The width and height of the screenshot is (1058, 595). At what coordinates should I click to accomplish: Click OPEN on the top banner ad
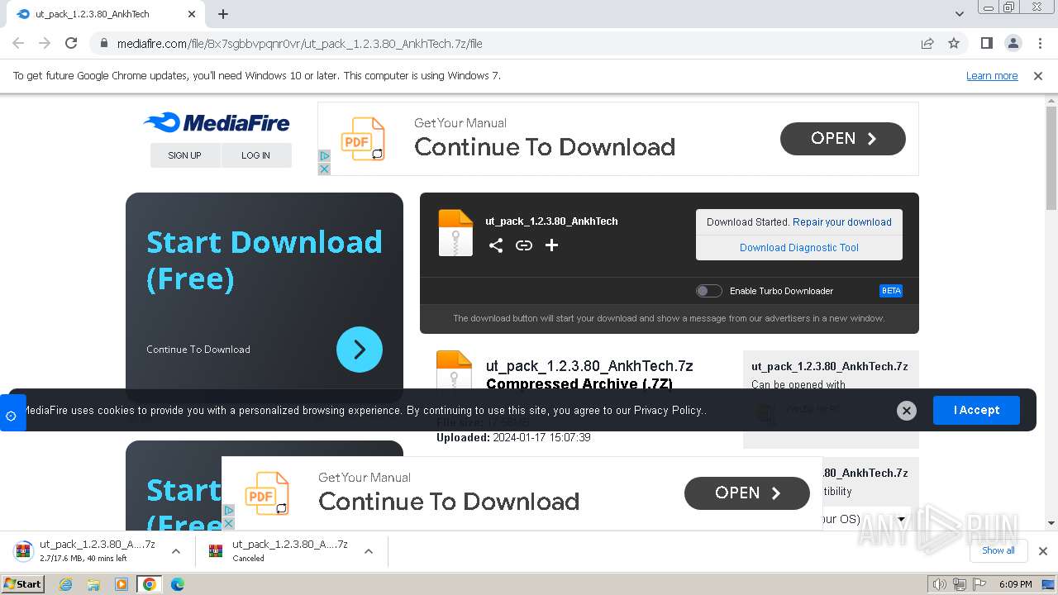(842, 138)
